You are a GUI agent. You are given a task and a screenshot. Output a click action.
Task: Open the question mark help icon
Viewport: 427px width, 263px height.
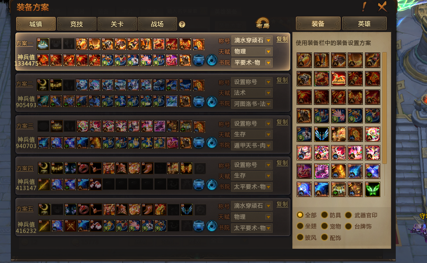coord(182,24)
